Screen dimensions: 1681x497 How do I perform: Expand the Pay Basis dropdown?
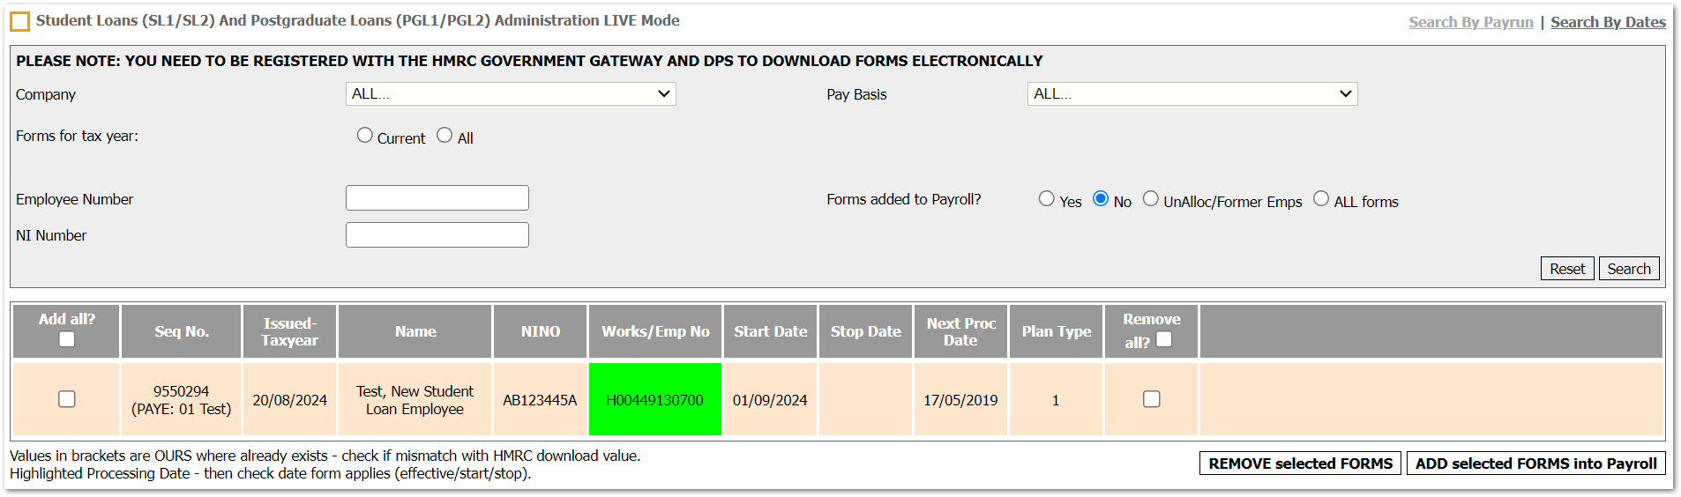pyautogui.click(x=1192, y=94)
